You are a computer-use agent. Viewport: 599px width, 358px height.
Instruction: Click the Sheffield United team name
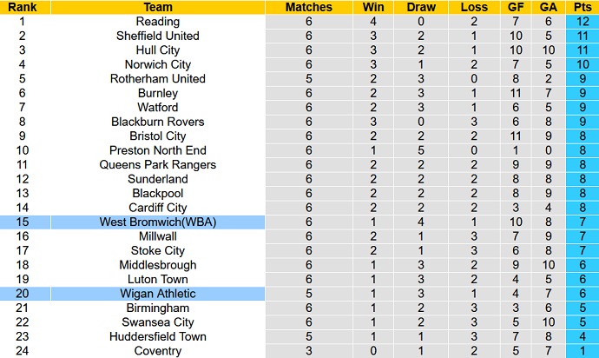tap(158, 36)
